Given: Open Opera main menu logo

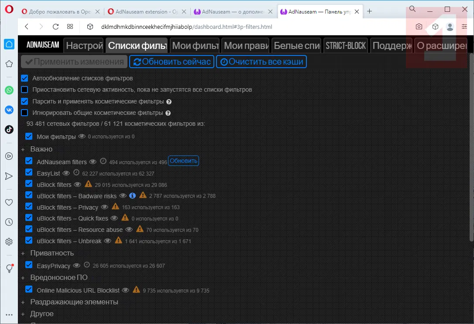Looking at the screenshot, I should [9, 9].
